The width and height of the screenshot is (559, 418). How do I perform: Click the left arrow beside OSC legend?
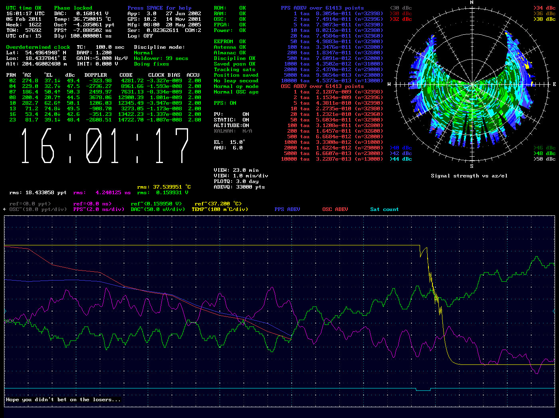tap(5, 209)
